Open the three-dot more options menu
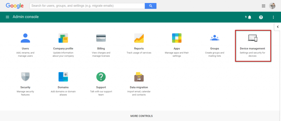281x121 pixels. point(273,17)
